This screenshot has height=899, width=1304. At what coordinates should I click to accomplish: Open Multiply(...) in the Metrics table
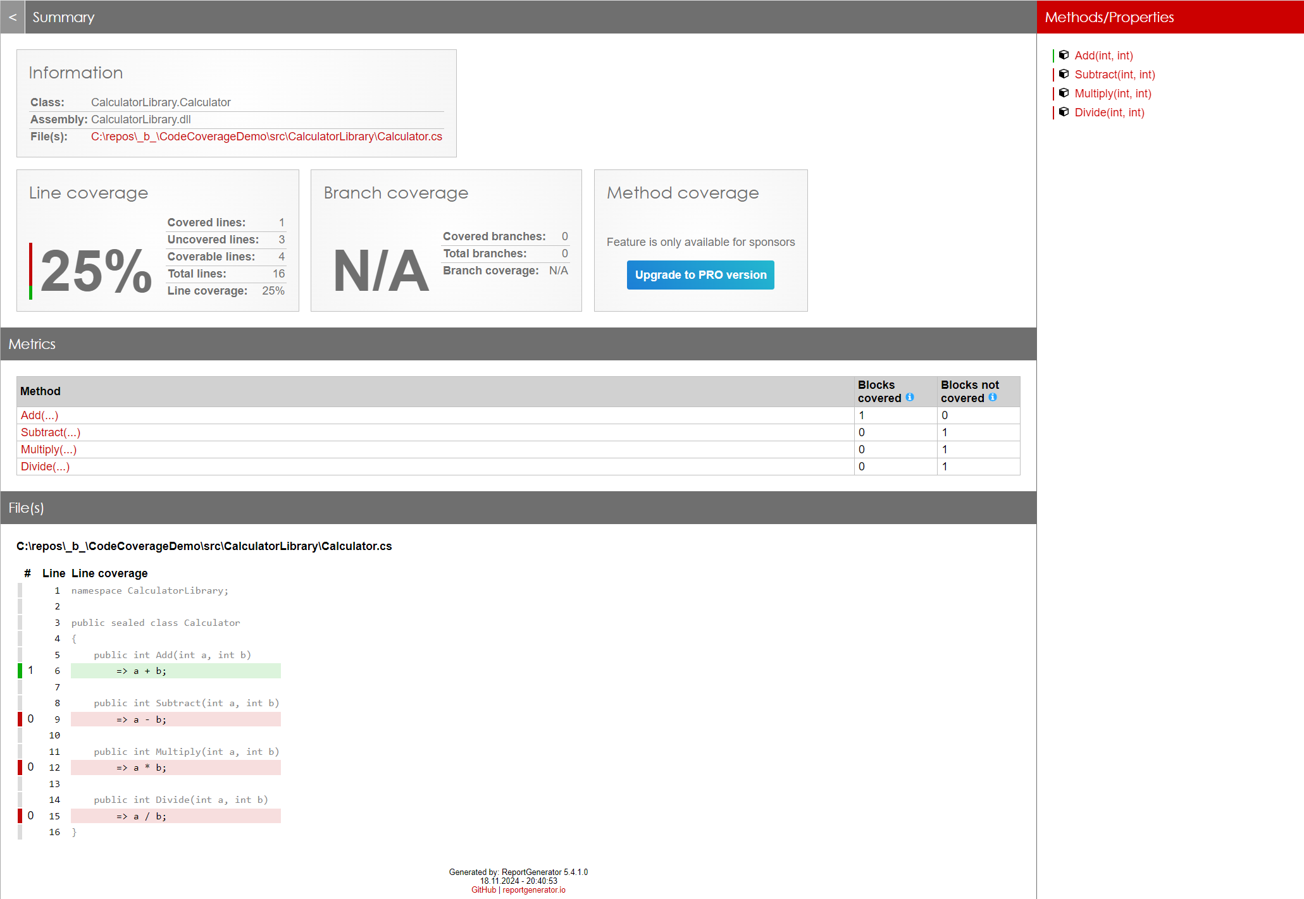click(x=49, y=449)
